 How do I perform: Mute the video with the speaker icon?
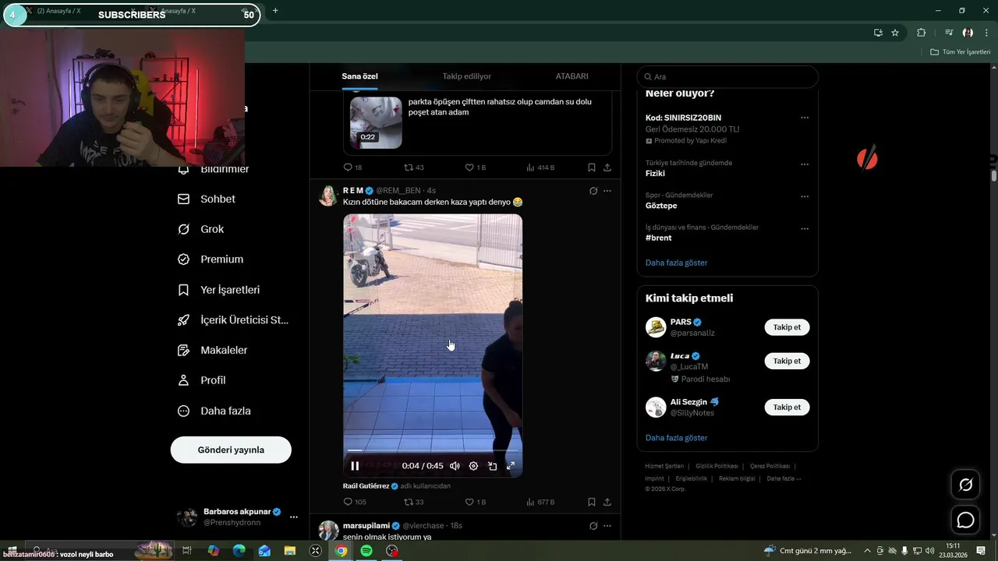tap(455, 466)
